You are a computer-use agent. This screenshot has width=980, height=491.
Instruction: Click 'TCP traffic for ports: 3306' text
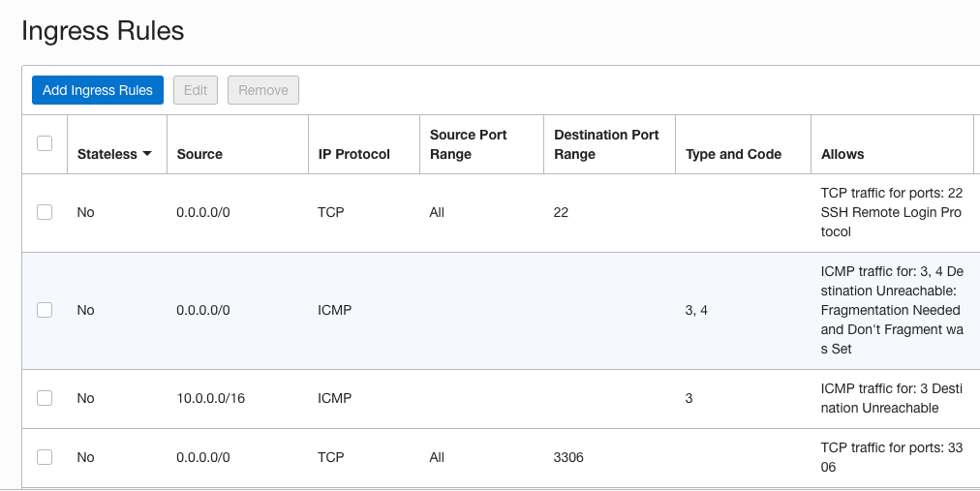pos(891,457)
